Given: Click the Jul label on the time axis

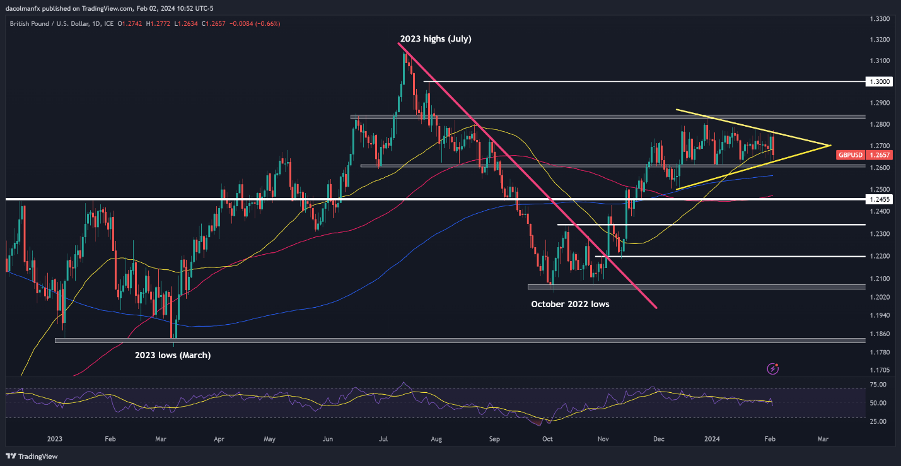Looking at the screenshot, I should [x=384, y=438].
